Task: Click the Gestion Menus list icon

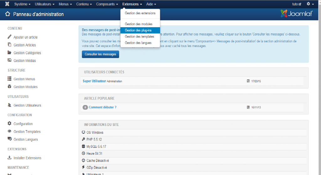Action: (x=9, y=79)
